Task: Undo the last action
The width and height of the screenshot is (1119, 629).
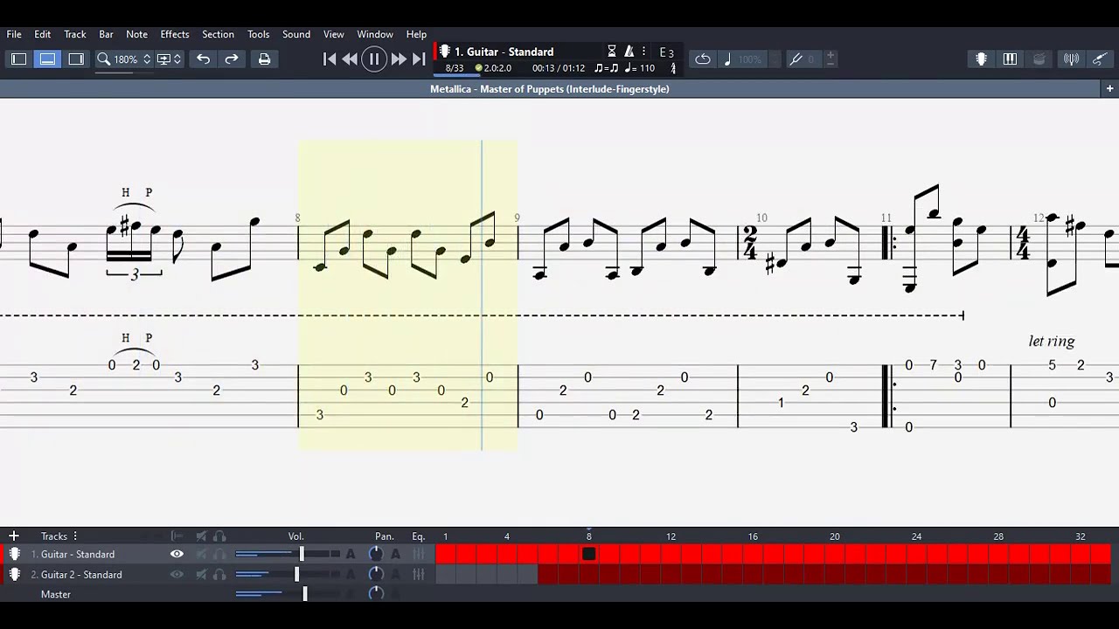Action: pos(203,59)
